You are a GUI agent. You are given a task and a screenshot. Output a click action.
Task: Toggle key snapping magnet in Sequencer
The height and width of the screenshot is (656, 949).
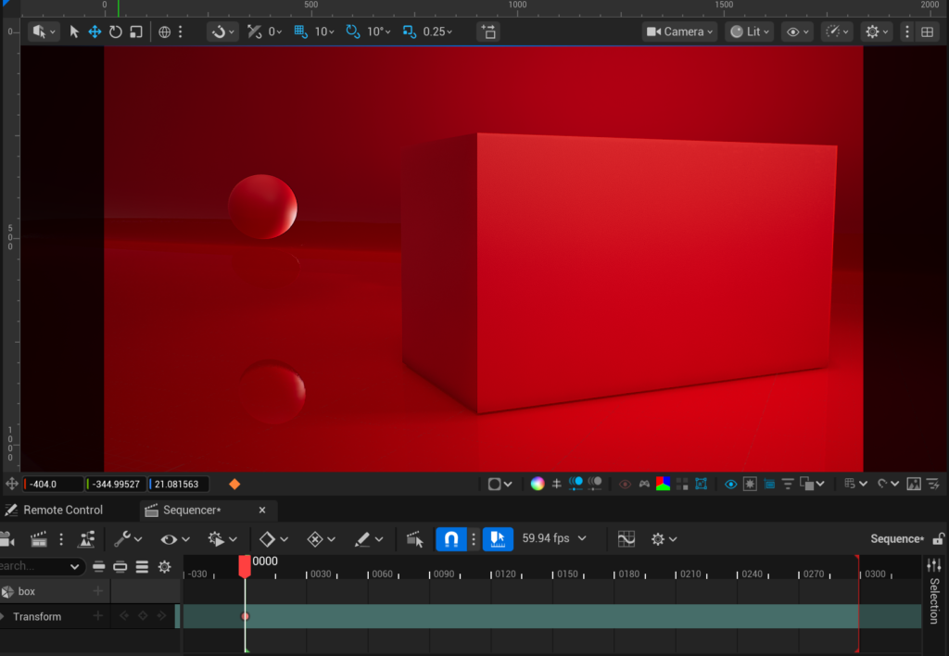pos(451,538)
